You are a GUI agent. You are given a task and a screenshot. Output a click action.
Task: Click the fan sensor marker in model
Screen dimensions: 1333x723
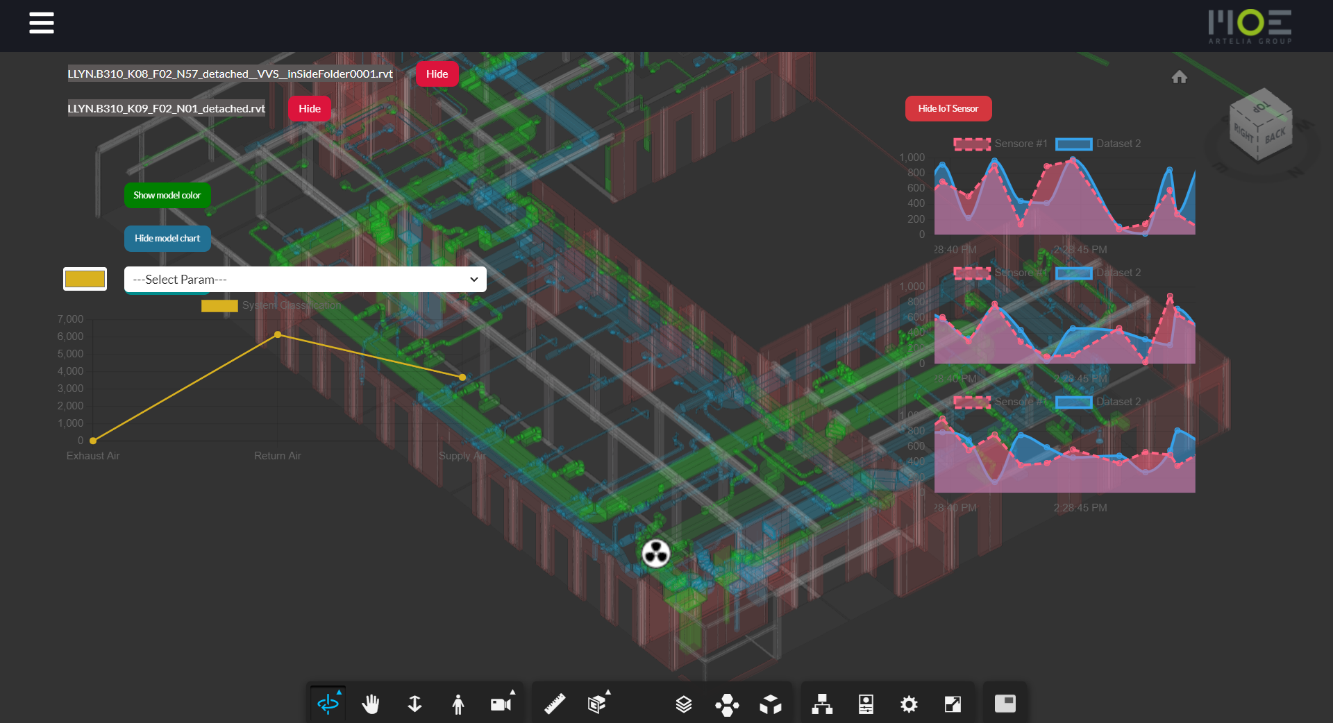click(x=656, y=553)
